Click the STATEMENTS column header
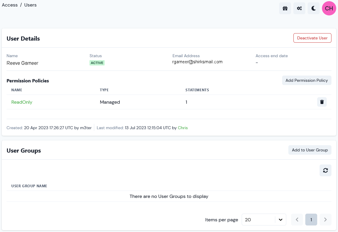The height and width of the screenshot is (232, 338). click(197, 90)
